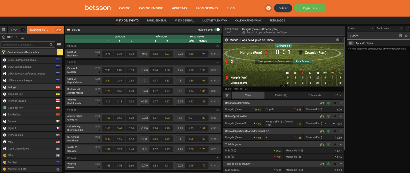The image size is (410, 173).
Task: Collapse the scoreboard statistics panel chevron
Action: 283,86
